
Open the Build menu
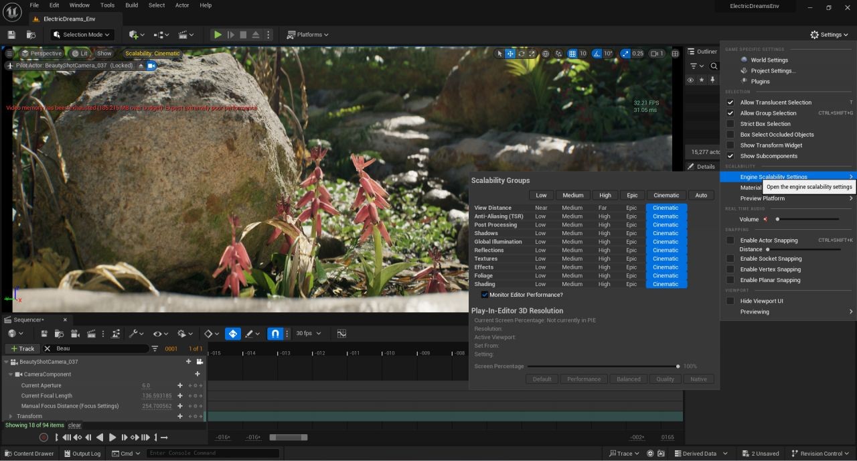(x=131, y=5)
